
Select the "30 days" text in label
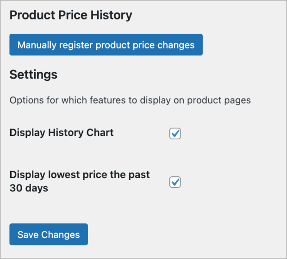point(29,188)
